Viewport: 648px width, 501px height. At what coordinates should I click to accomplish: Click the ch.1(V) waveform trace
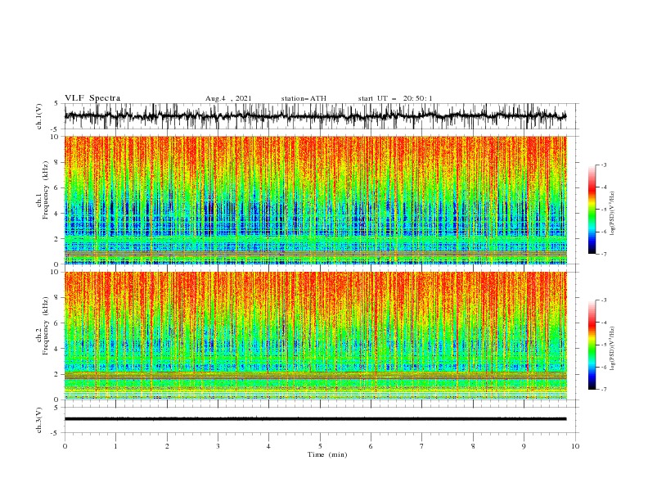(316, 116)
